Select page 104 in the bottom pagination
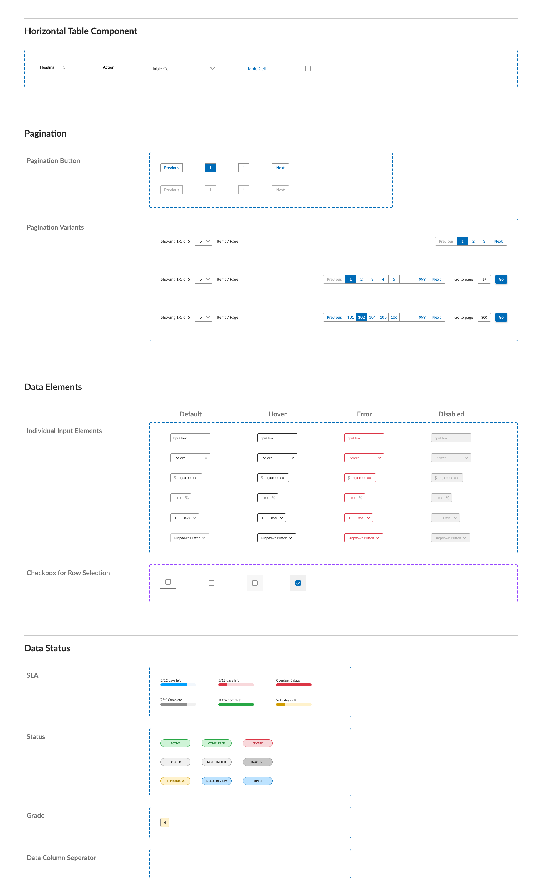 372,318
